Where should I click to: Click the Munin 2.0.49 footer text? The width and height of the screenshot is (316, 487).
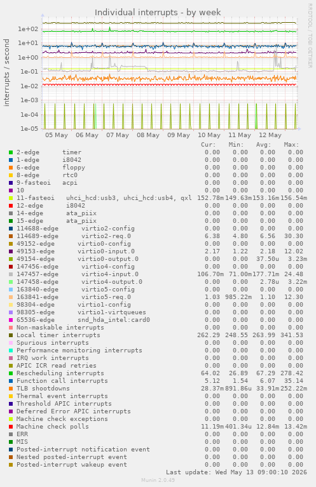(x=158, y=480)
